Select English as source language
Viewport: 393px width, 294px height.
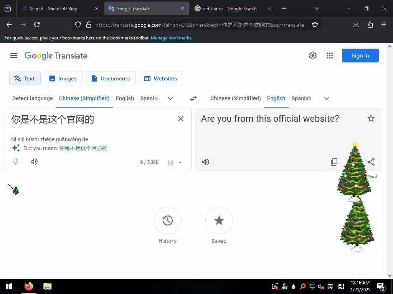pos(125,98)
